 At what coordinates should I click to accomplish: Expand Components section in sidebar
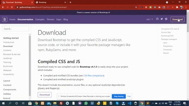(x=10, y=90)
